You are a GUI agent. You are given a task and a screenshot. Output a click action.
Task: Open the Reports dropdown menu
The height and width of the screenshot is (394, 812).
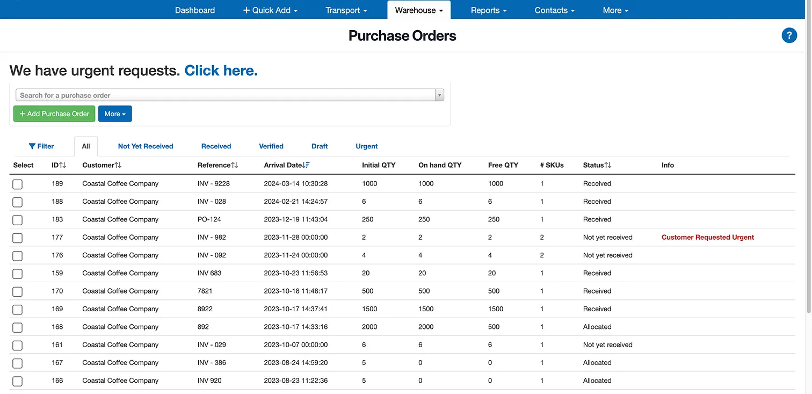click(488, 10)
